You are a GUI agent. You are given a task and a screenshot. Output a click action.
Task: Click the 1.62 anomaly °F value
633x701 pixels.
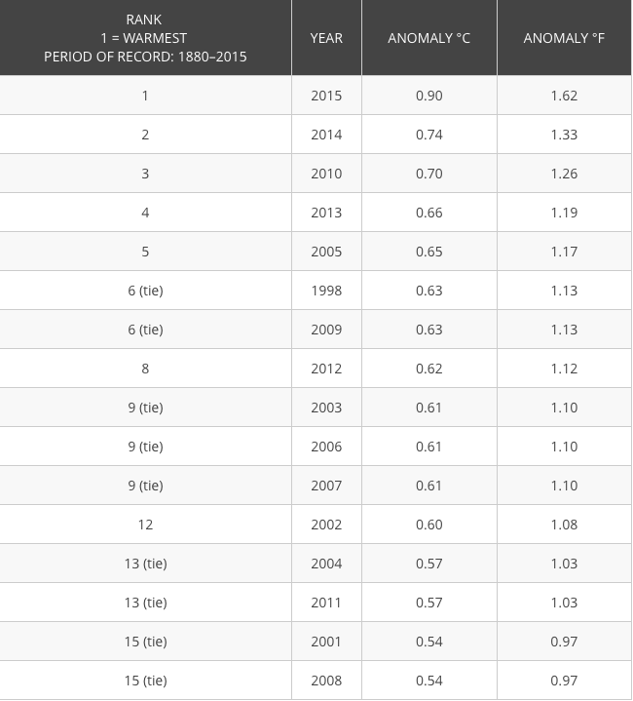point(564,96)
